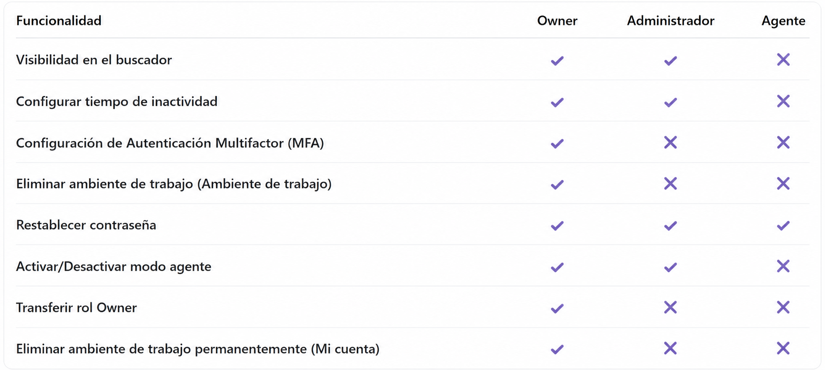Click Owner checkmark for Eliminar ambiente de trabajo (Ambiente de trabajo) row
Screen dimensions: 825x370
pyautogui.click(x=557, y=185)
